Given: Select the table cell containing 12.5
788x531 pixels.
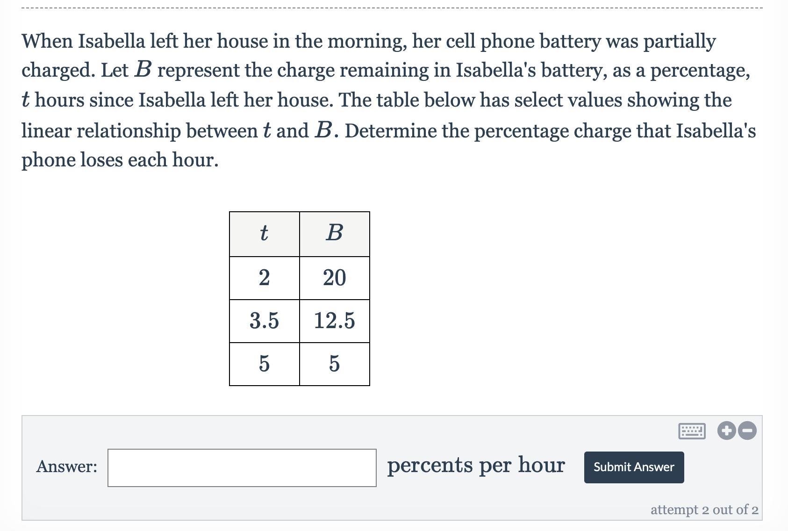Looking at the screenshot, I should (334, 321).
